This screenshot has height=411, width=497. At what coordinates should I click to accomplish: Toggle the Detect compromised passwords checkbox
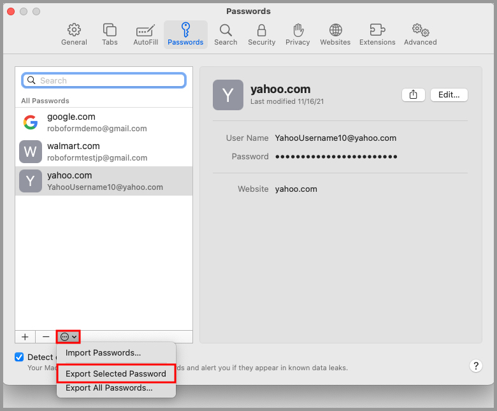pyautogui.click(x=19, y=357)
